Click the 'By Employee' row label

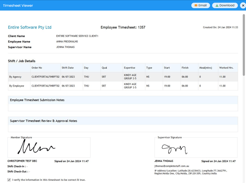tap(17, 86)
